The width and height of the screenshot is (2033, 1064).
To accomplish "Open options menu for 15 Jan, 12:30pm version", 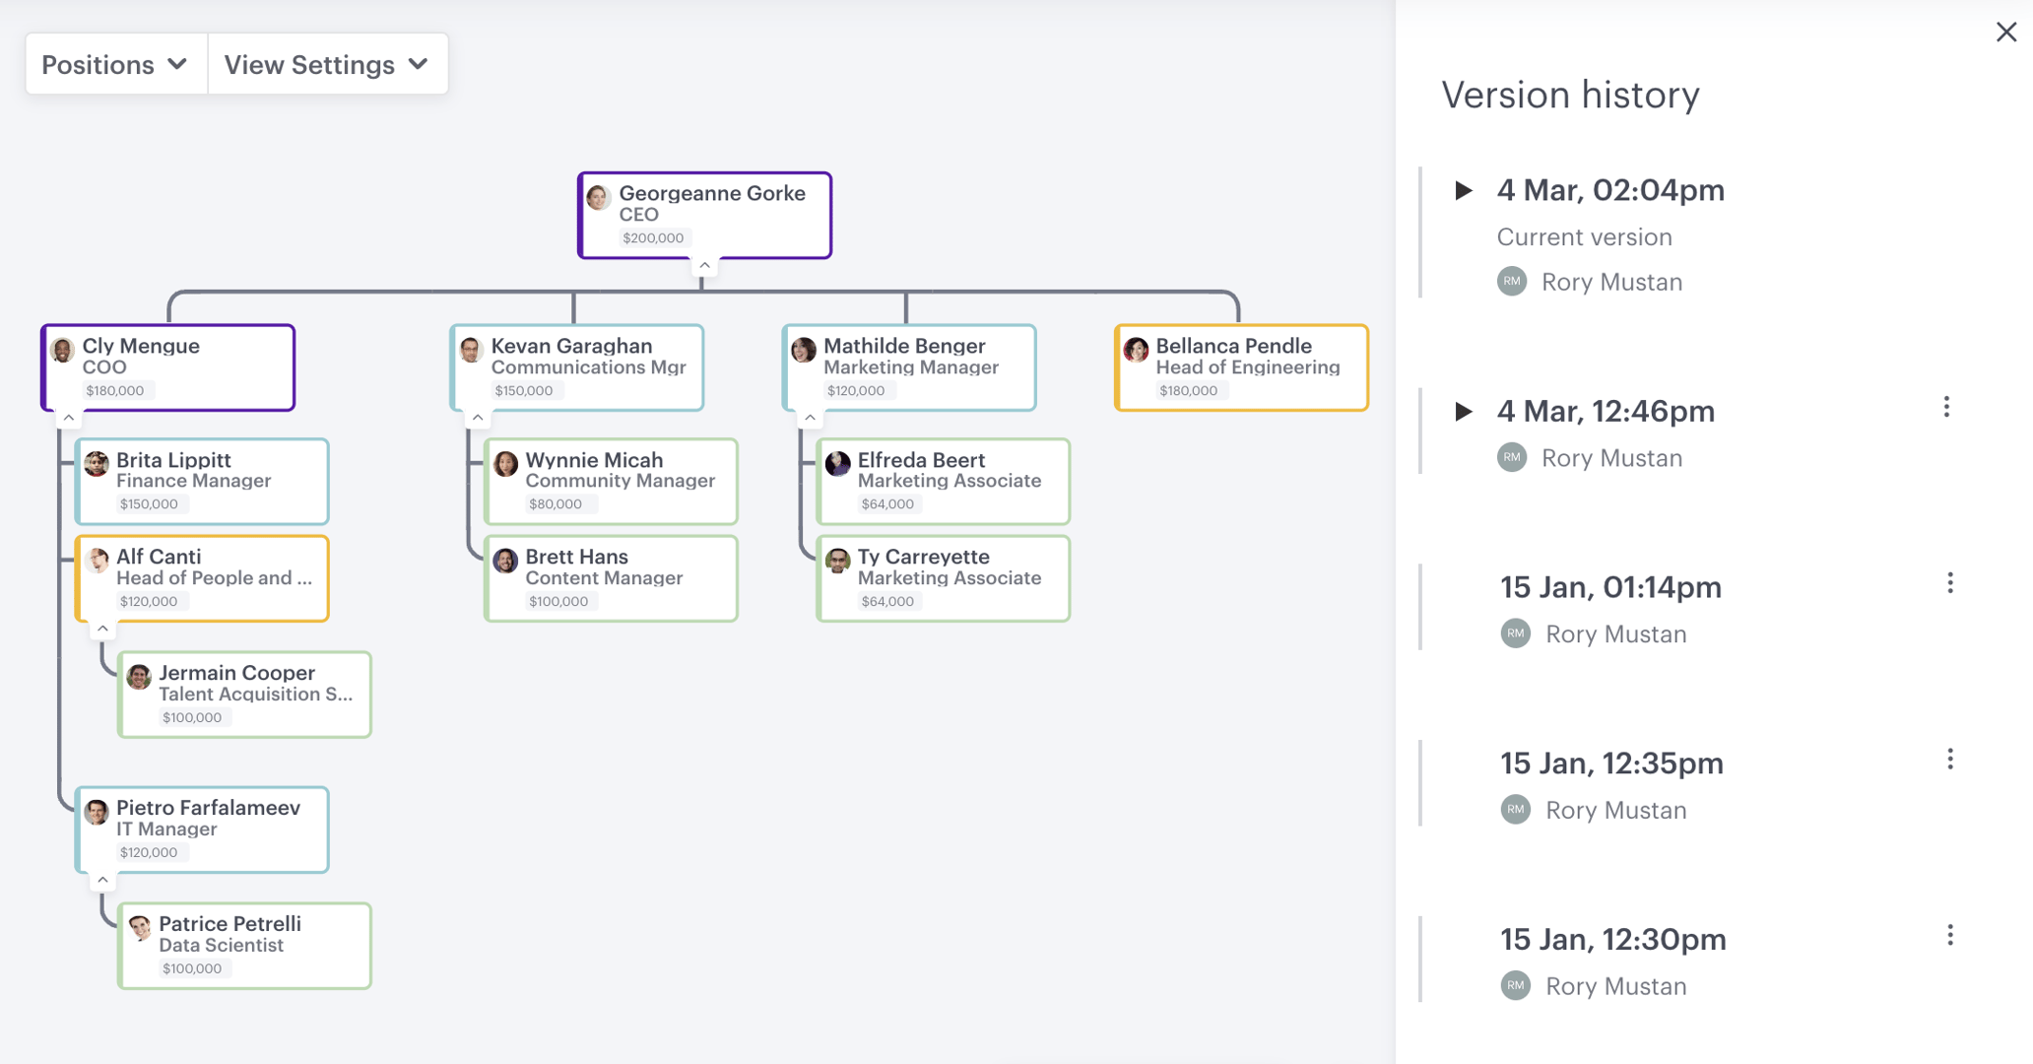I will [1949, 936].
